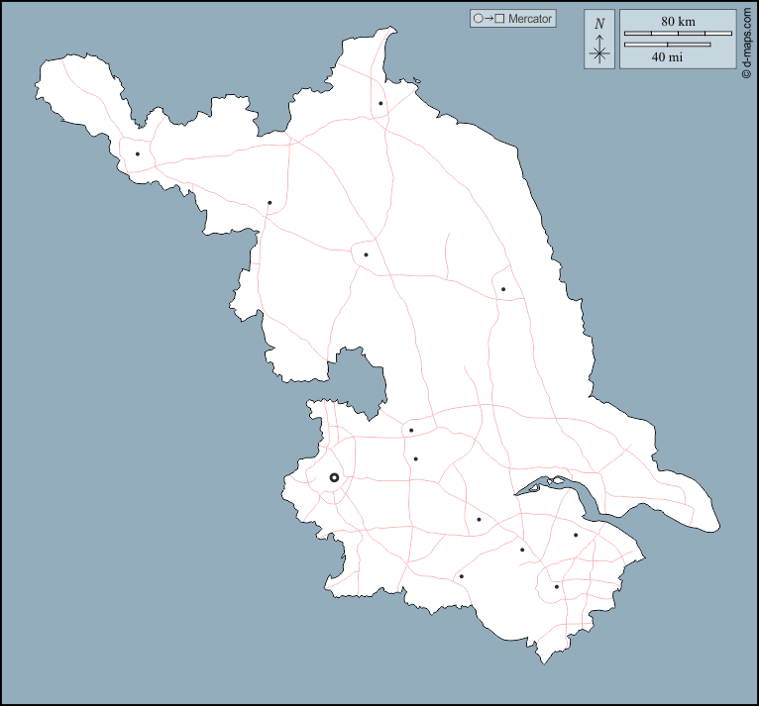This screenshot has width=759, height=706.
Task: Click the Mercator projection label
Action: tap(529, 19)
